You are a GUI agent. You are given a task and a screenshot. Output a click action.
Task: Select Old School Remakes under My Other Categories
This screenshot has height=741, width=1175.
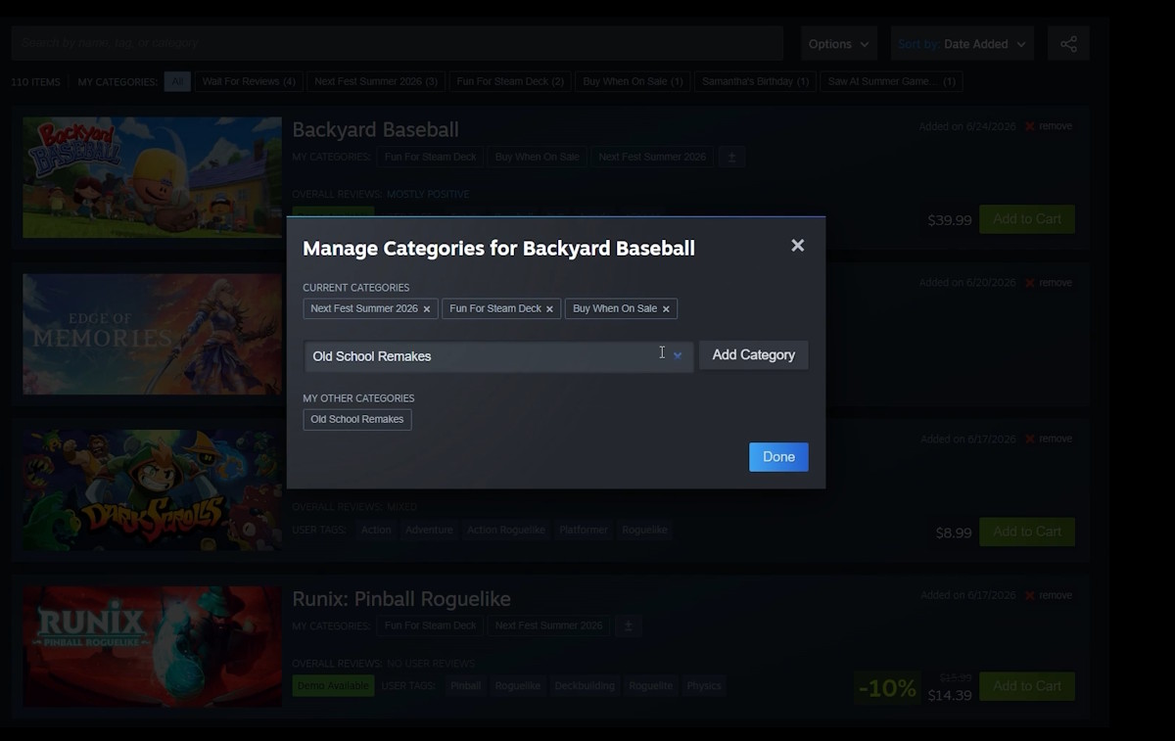tap(357, 419)
